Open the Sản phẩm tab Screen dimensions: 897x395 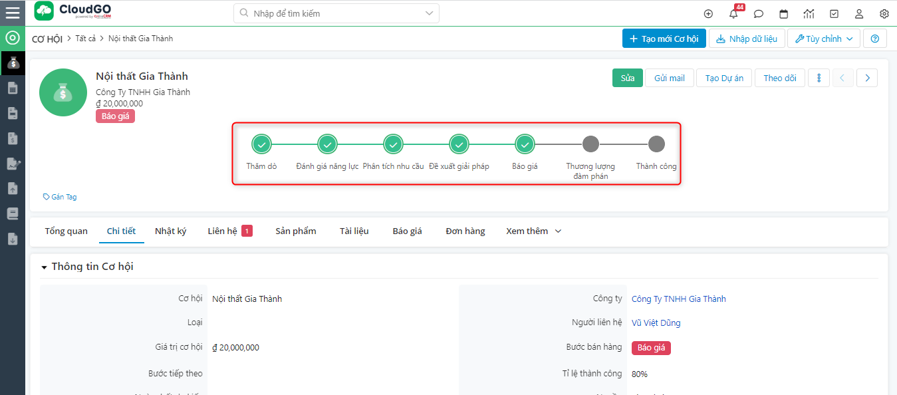(x=296, y=231)
